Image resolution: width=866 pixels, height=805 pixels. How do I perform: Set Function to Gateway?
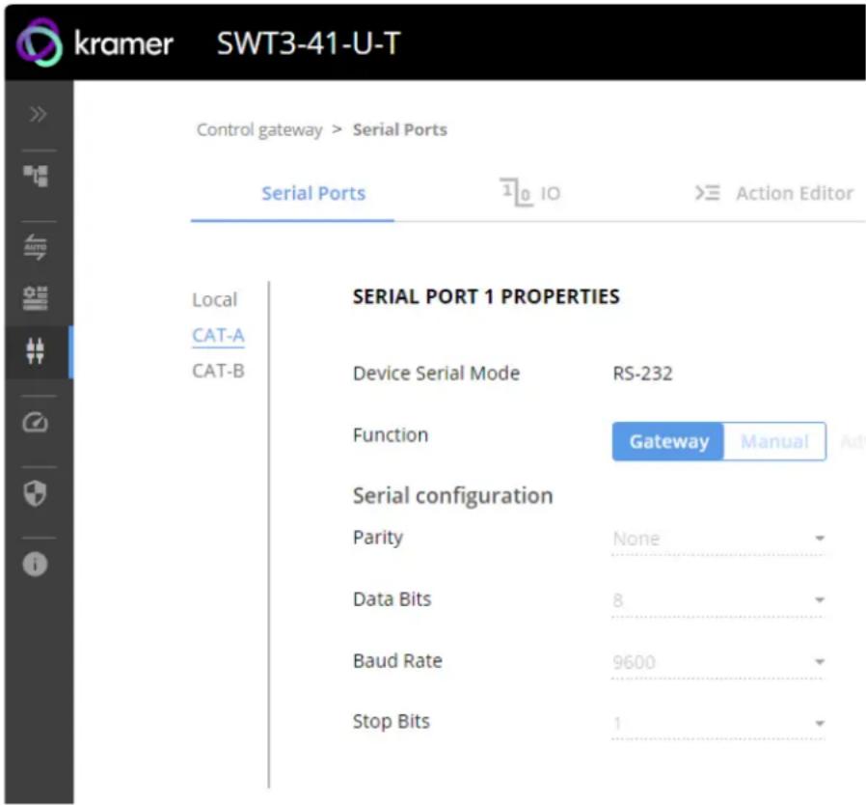[668, 441]
